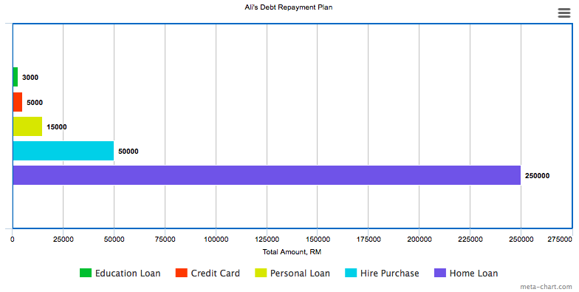Select the cyan Hire Purchase bar
Screen dimensions: 579x292
(64, 151)
